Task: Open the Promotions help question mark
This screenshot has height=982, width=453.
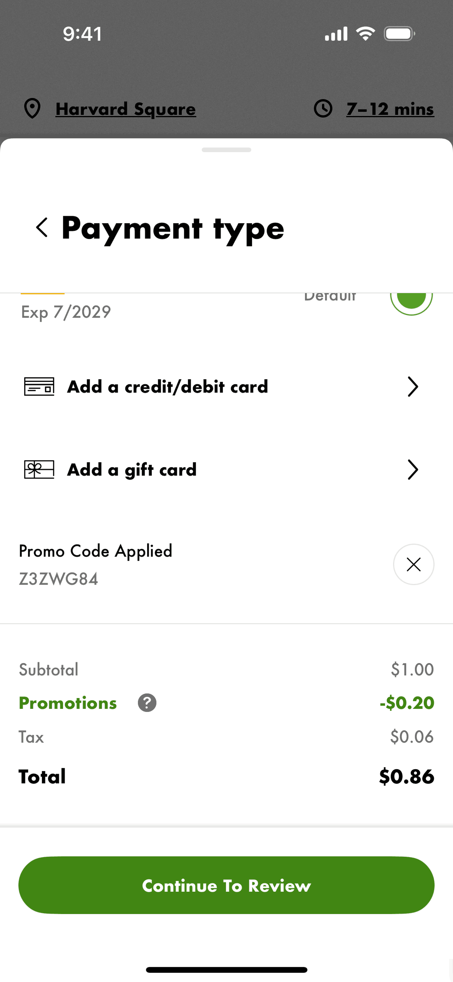Action: click(x=147, y=703)
